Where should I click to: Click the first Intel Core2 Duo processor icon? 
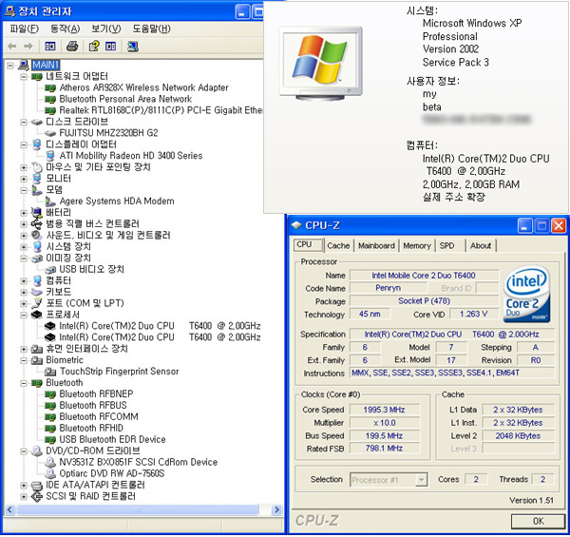coord(50,326)
